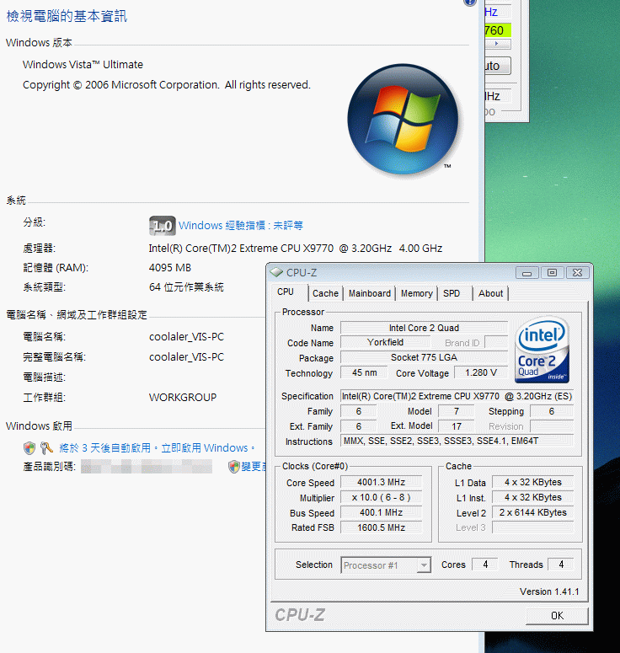Click the Threads count value 4
The width and height of the screenshot is (620, 653).
tap(561, 565)
